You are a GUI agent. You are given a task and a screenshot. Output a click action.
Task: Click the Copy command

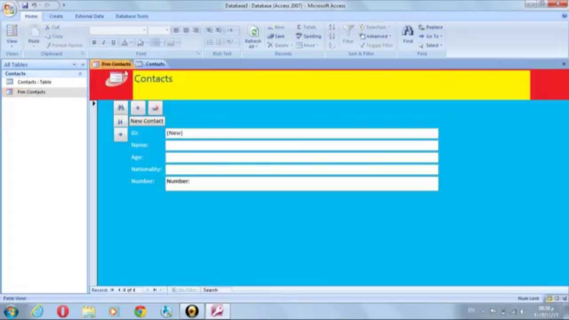(x=54, y=36)
